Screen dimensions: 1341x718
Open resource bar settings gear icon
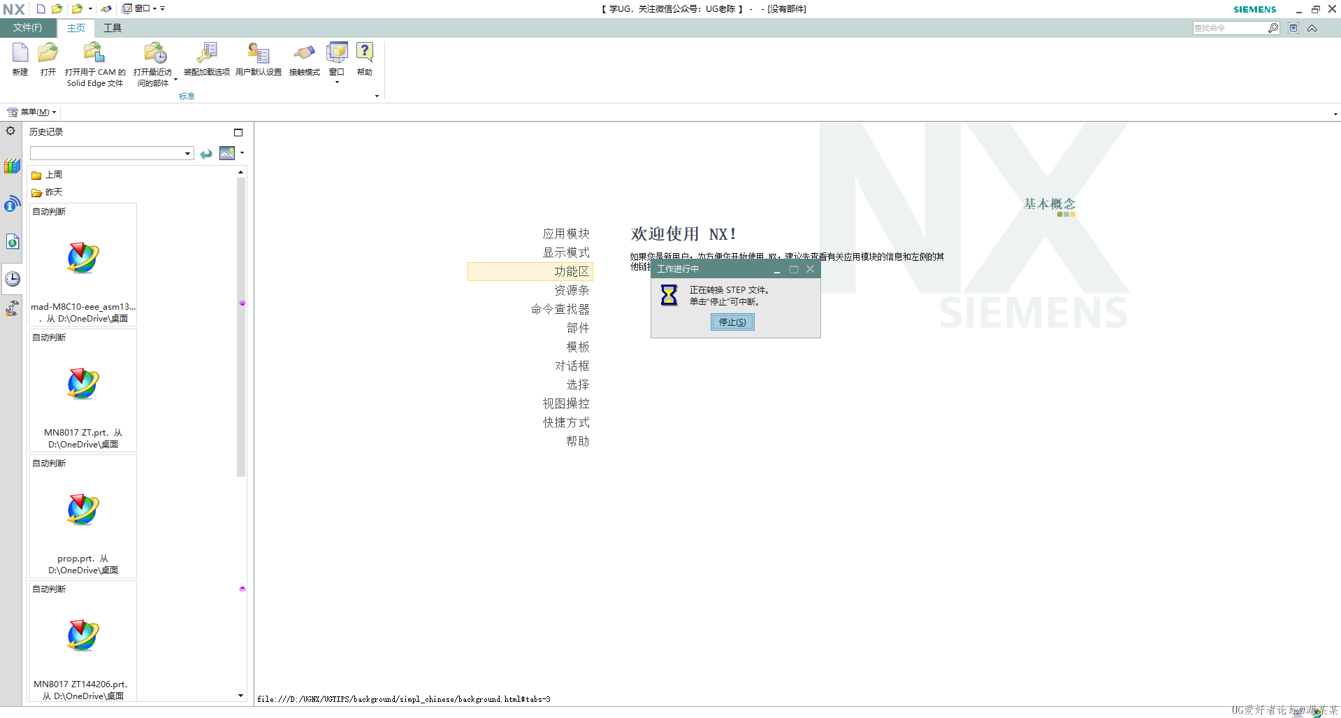pos(10,131)
